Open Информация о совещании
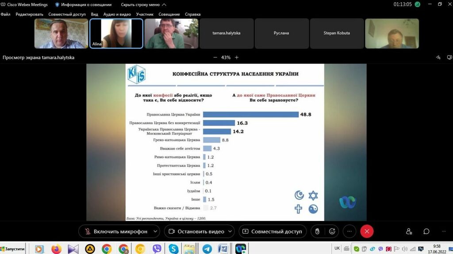 (84, 4)
